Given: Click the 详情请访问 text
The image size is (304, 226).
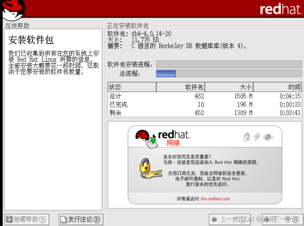Looking at the screenshot, I should (188, 199).
